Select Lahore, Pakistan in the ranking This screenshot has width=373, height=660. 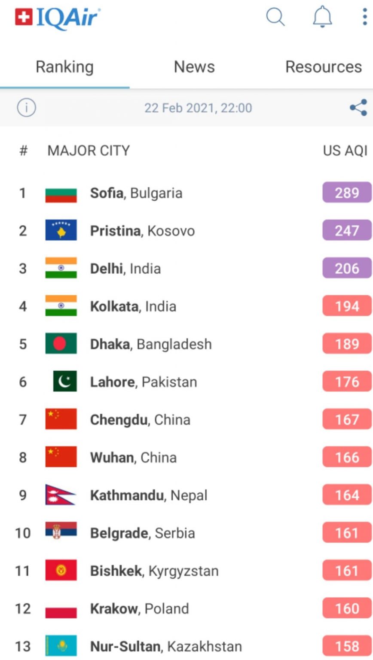click(x=143, y=382)
